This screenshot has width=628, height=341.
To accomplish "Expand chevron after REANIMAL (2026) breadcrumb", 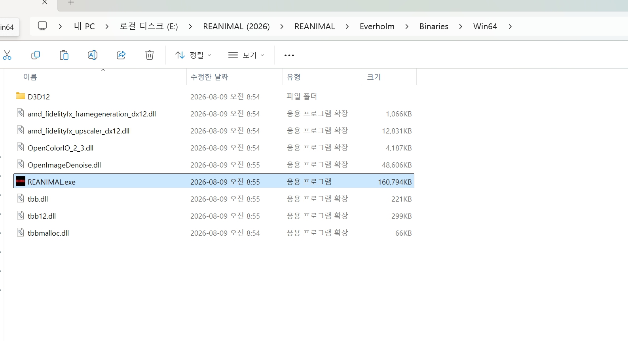I will pyautogui.click(x=282, y=27).
